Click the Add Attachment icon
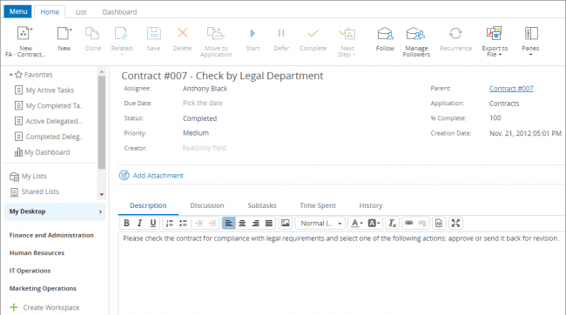 pyautogui.click(x=125, y=176)
